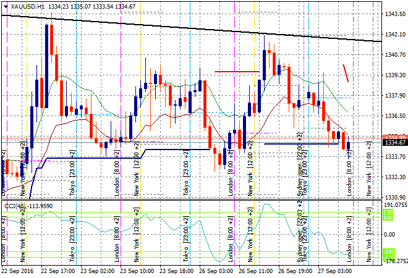This screenshot has width=408, height=278.
Task: Click the 1333.70 price axis label
Action: point(395,156)
